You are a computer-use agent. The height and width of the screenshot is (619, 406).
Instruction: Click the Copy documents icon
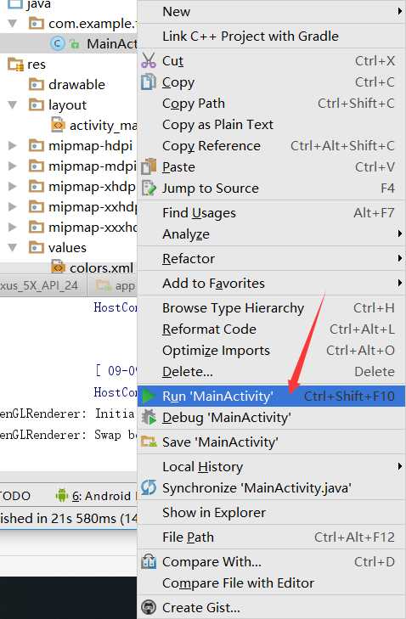coord(149,82)
